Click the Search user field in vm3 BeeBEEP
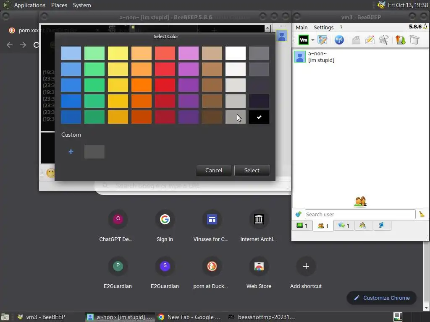Image resolution: width=430 pixels, height=322 pixels. pos(360,214)
